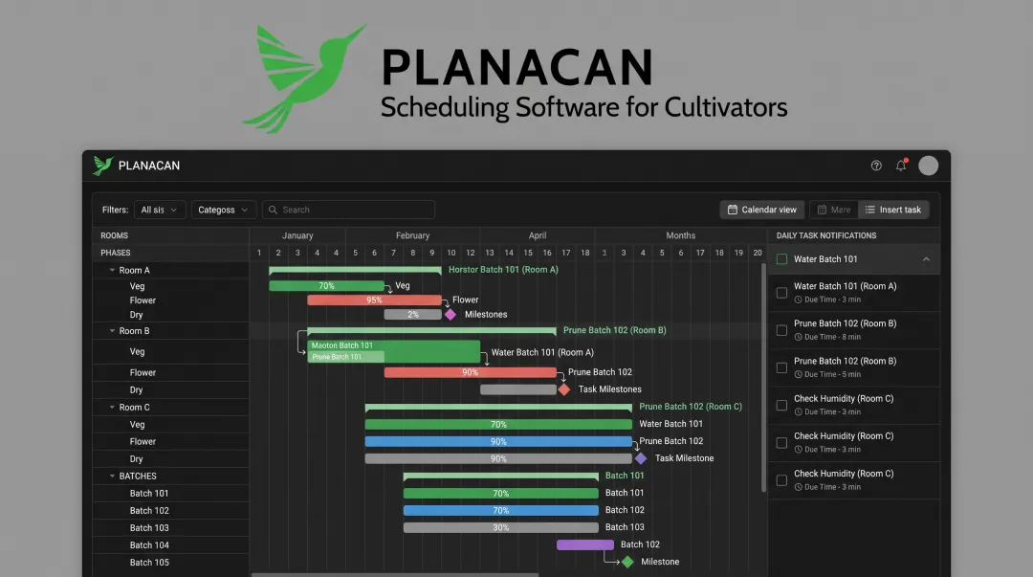Select the April month header
1033x577 pixels.
[x=537, y=235]
